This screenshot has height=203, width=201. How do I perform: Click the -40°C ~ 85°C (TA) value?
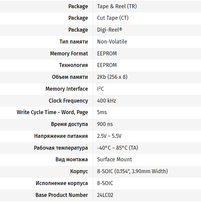[118, 148]
